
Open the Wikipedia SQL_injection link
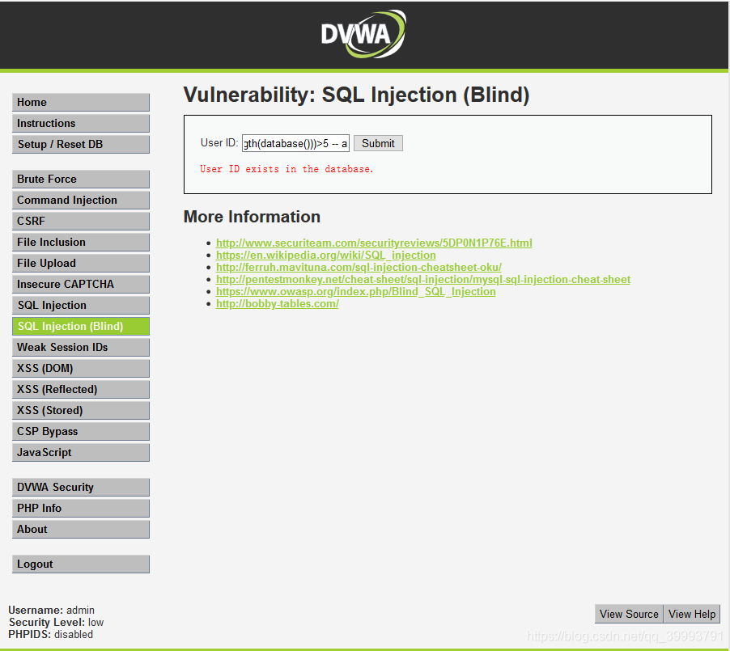point(326,255)
